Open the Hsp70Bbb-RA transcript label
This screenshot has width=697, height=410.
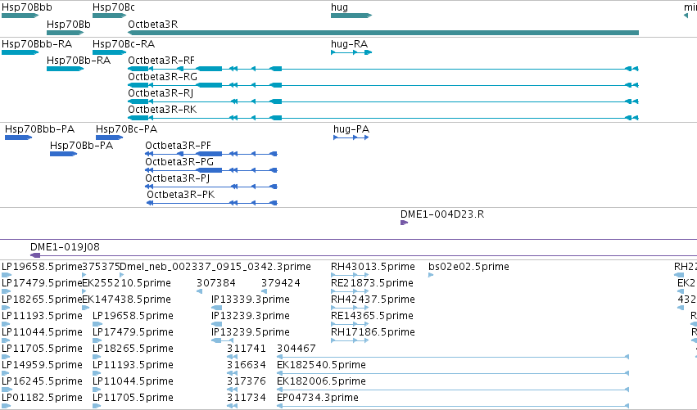coord(37,44)
